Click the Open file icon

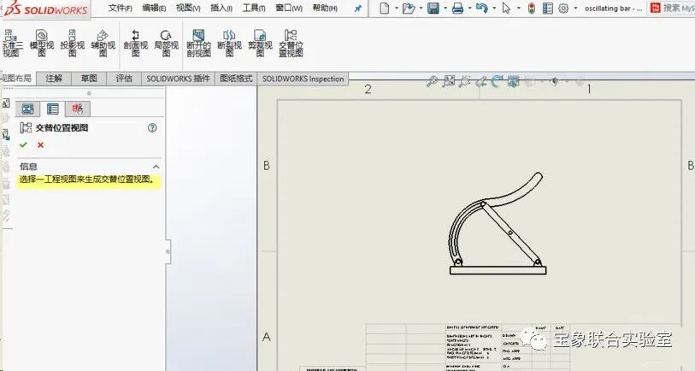pyautogui.click(x=409, y=8)
